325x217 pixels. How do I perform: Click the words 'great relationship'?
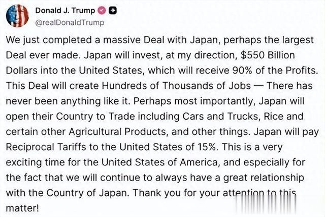[x=264, y=177]
